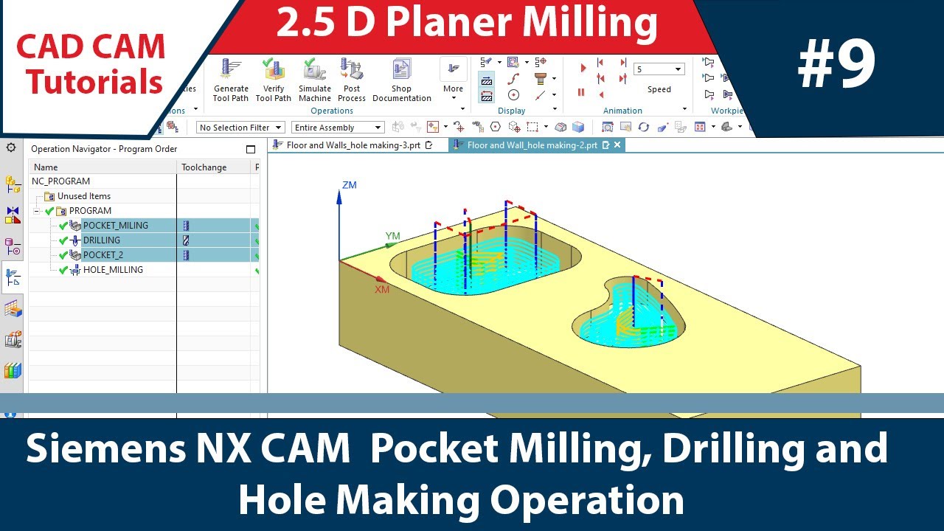Viewport: 944px width, 531px height.
Task: Open the Part Navigator sidebar tab
Action: [13, 246]
